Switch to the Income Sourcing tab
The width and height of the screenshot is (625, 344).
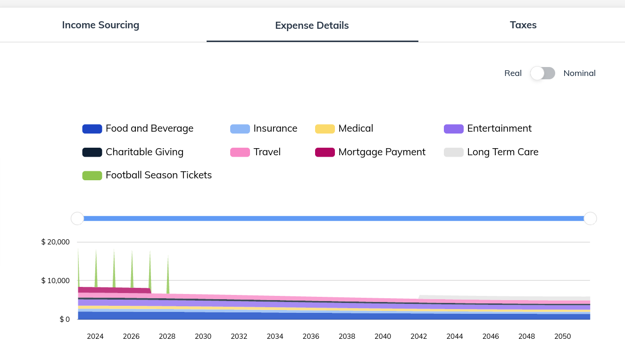100,25
